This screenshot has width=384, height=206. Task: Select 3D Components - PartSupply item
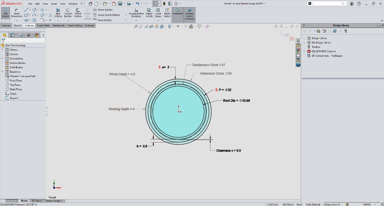point(325,56)
